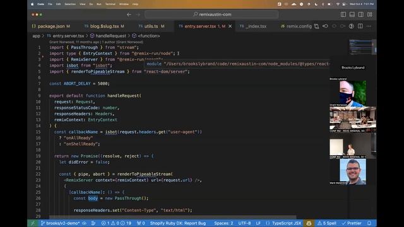Toggle the bottom panel layout icon
Viewport: 404px width, 227px height.
point(352,15)
